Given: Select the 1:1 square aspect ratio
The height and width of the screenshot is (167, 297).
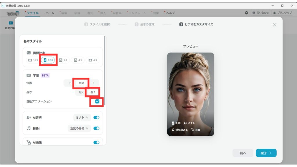Looking at the screenshot, I should pyautogui.click(x=63, y=60).
